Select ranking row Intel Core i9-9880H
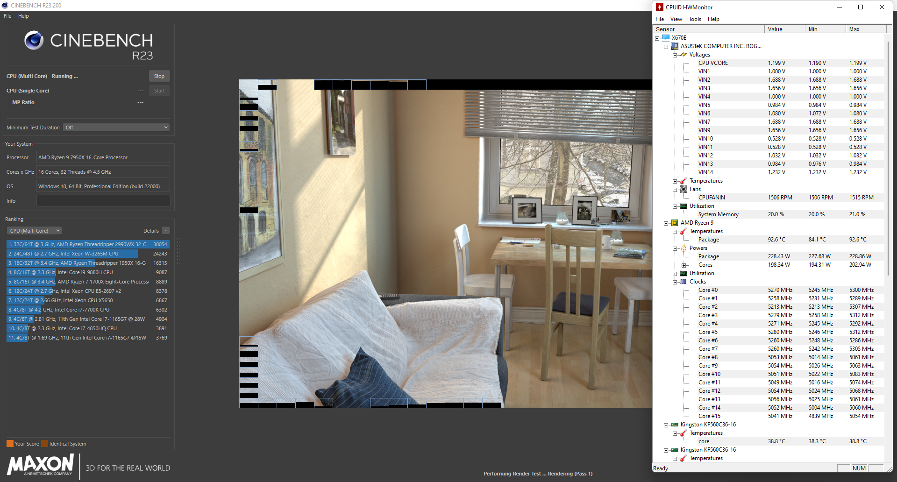897x482 pixels. point(88,272)
